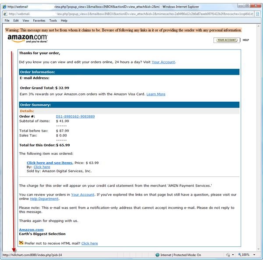Viewport: 263px width, 260px height.
Task: Click the envelope icon beside HTML mail preference
Action: (21, 243)
